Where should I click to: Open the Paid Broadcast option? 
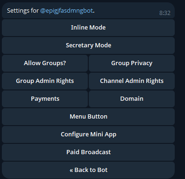[88, 152]
